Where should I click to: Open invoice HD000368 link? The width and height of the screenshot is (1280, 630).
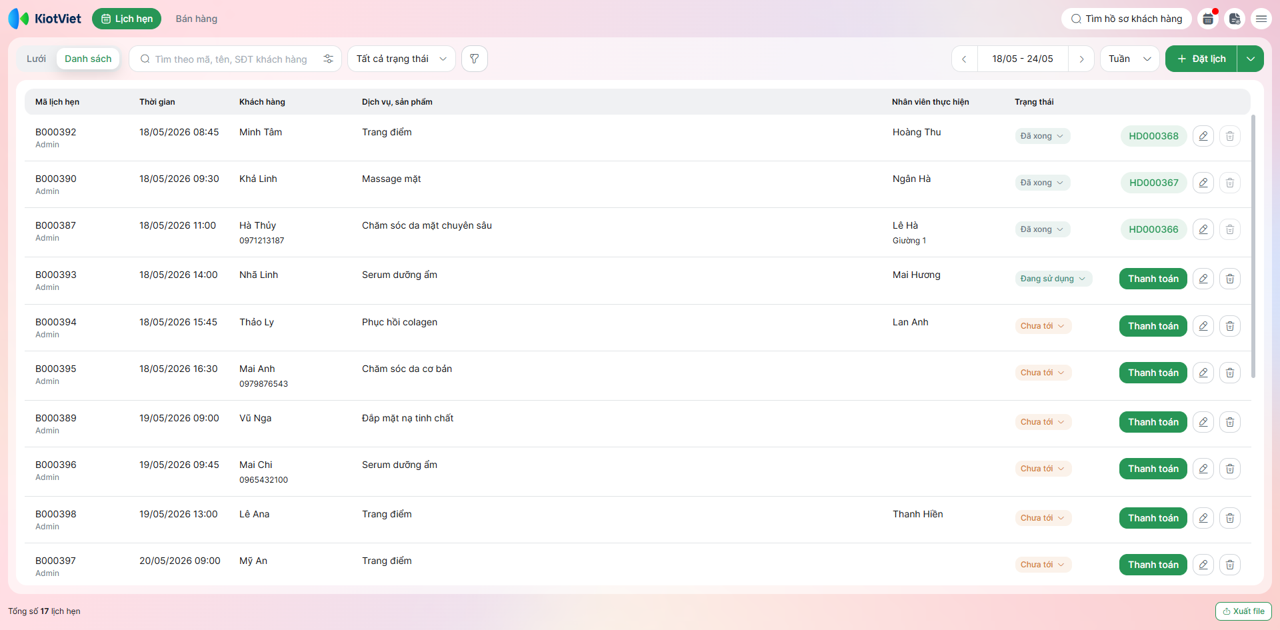pyautogui.click(x=1154, y=136)
